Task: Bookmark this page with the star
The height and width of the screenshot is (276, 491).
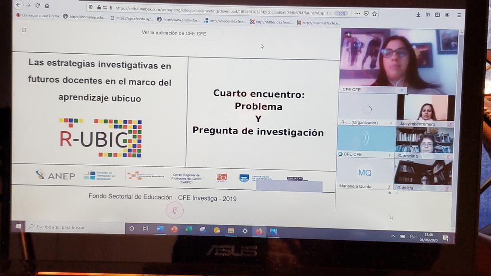Action: tap(374, 14)
